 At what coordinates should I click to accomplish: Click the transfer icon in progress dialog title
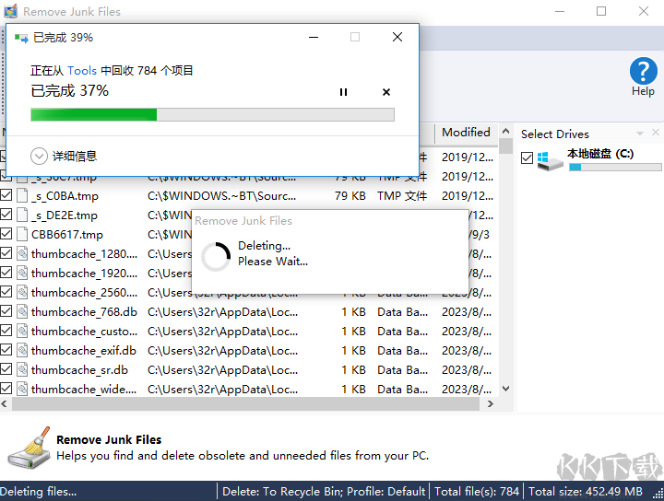pos(21,38)
